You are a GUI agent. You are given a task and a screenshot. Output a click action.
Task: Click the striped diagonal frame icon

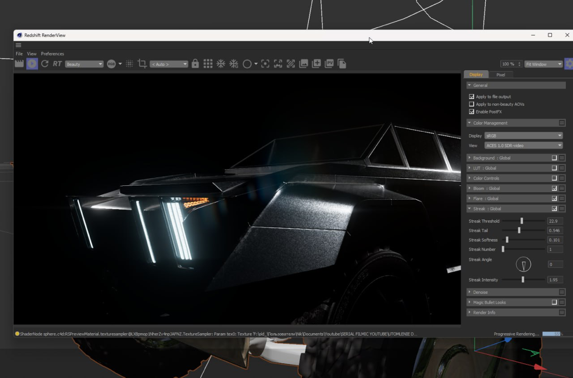tap(290, 64)
